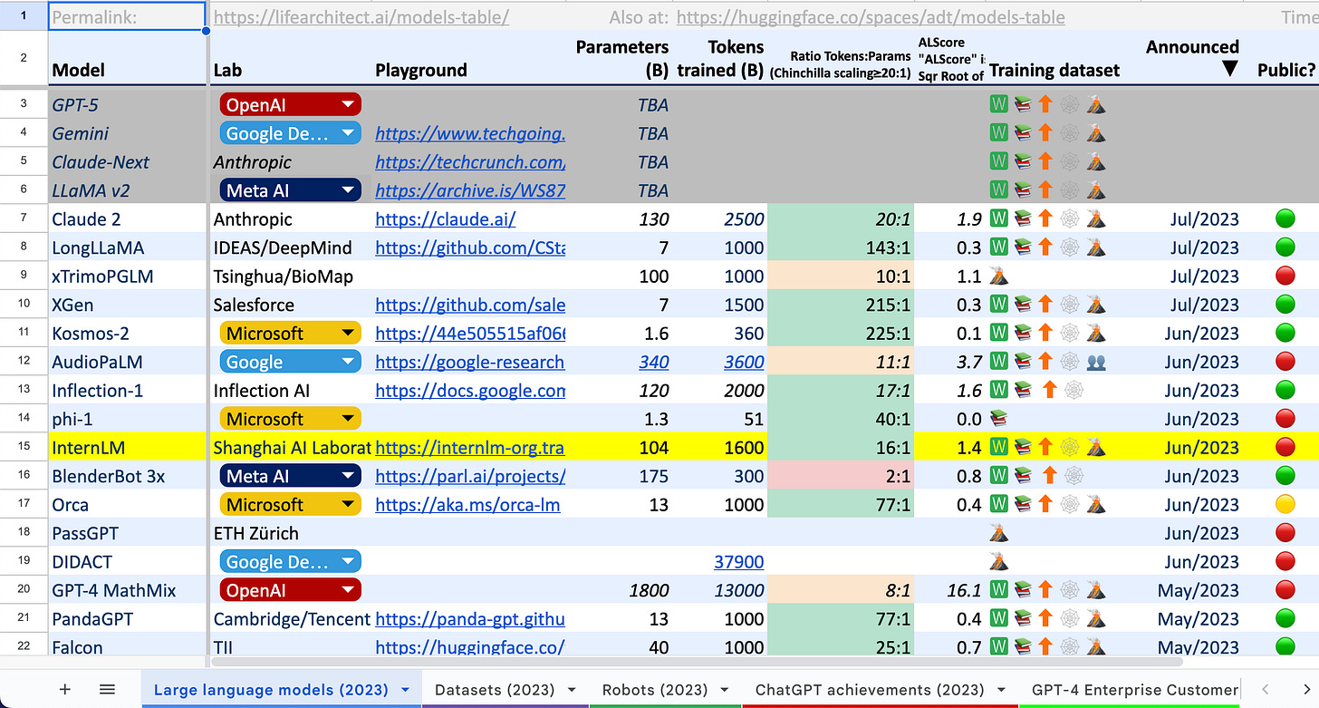Click the volcano icon in xTrimoPGLM row
Screen dimensions: 1319x708
[998, 276]
